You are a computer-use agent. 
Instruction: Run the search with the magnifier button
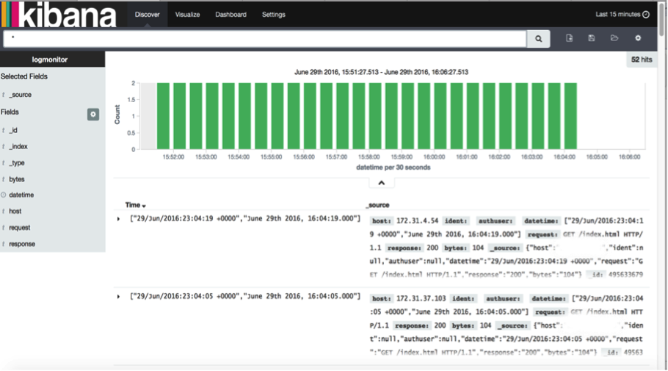coord(539,39)
